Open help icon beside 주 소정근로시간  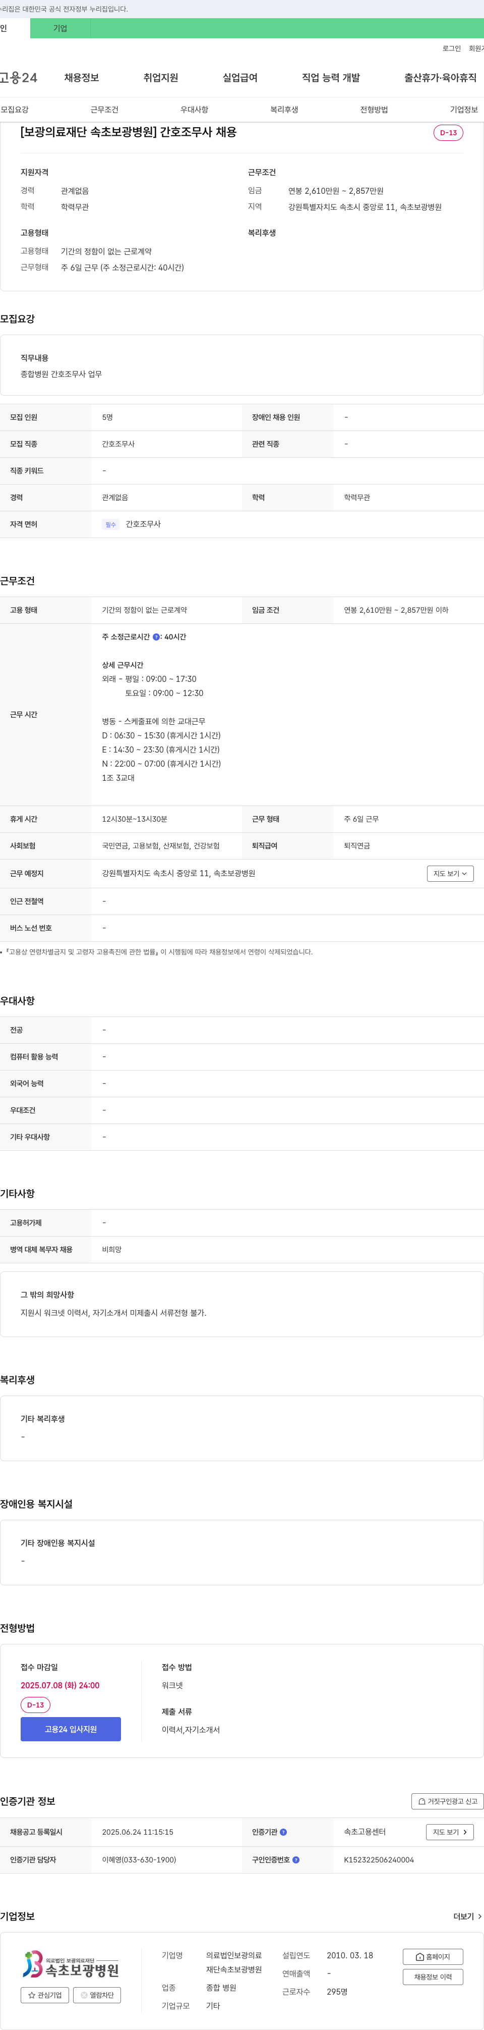(156, 637)
